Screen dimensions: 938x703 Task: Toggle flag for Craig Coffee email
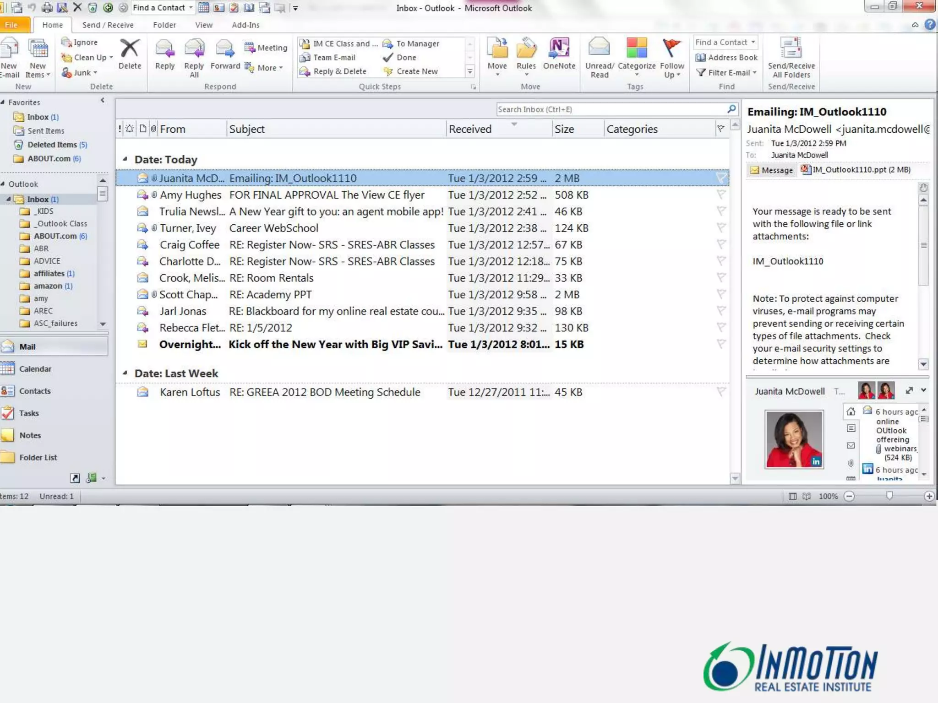pos(721,245)
